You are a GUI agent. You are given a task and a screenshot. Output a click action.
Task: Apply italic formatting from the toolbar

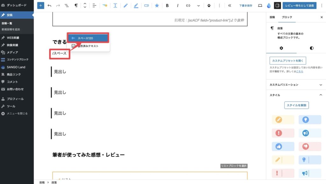click(x=178, y=5)
